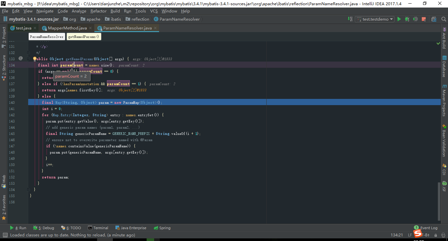Image resolution: width=448 pixels, height=241 pixels.
Task: Run the test.testdemo configuration
Action: click(399, 19)
